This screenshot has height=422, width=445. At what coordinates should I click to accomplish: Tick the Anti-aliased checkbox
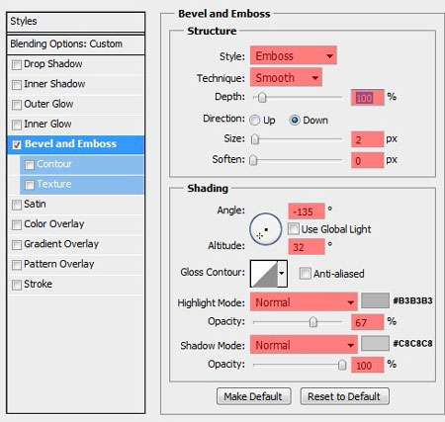click(x=306, y=273)
